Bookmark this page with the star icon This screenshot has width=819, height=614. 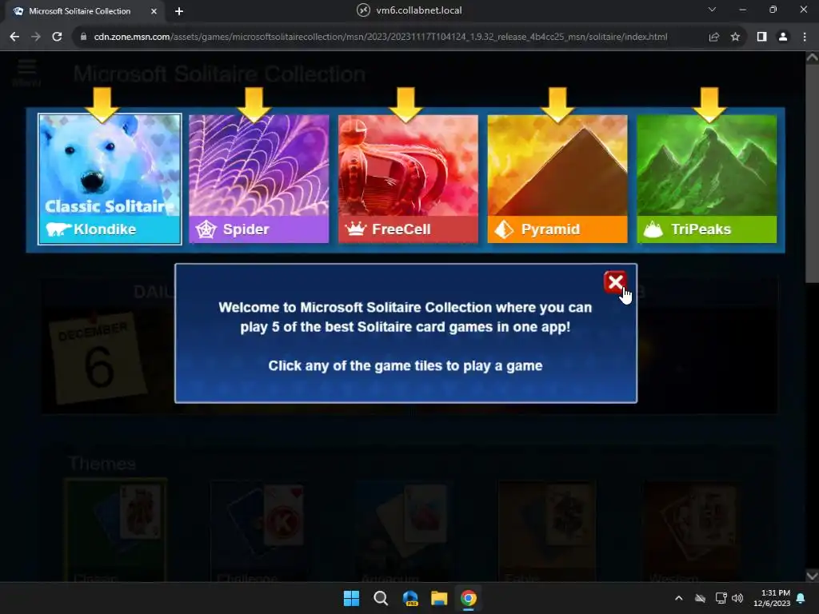coord(736,37)
